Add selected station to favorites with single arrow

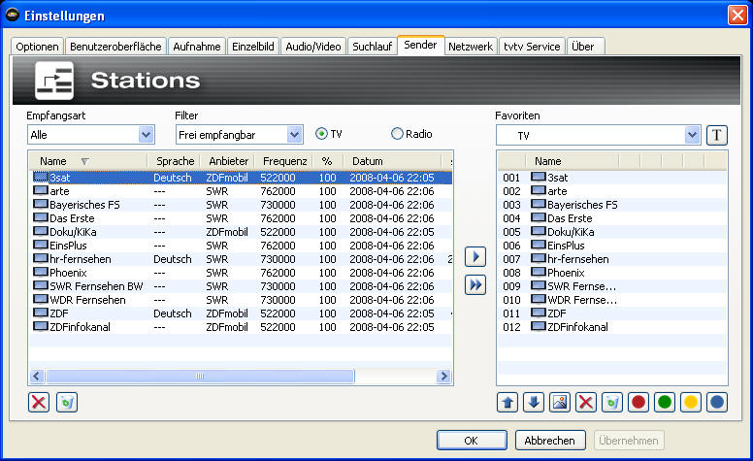coord(475,258)
